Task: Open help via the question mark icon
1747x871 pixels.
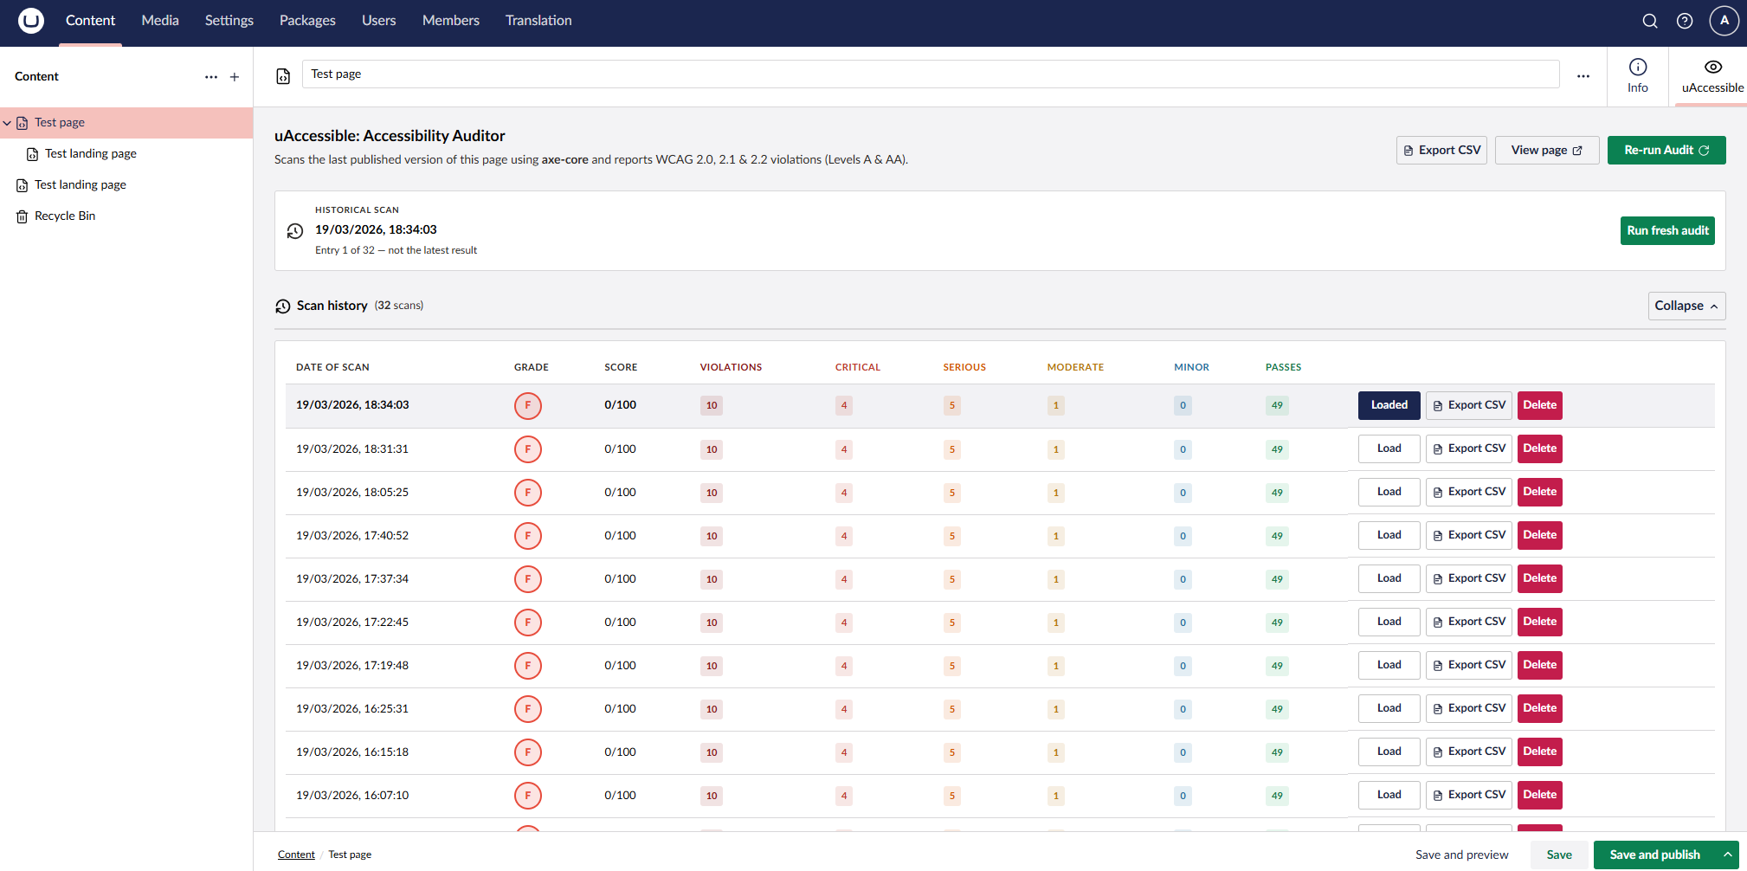Action: 1685,20
